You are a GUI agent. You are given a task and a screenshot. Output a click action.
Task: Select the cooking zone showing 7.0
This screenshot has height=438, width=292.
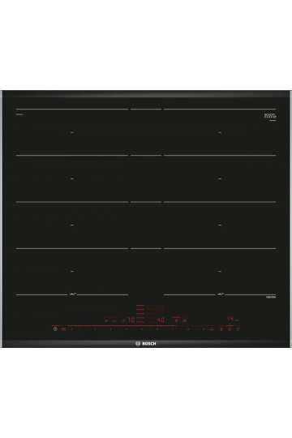[131, 320]
